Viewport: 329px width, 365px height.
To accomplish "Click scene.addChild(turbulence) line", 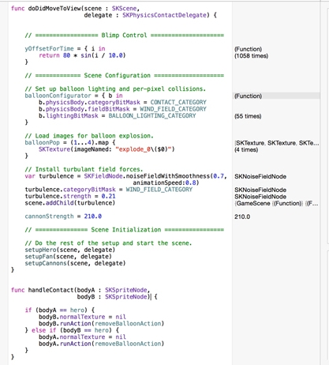I will pyautogui.click(x=70, y=203).
